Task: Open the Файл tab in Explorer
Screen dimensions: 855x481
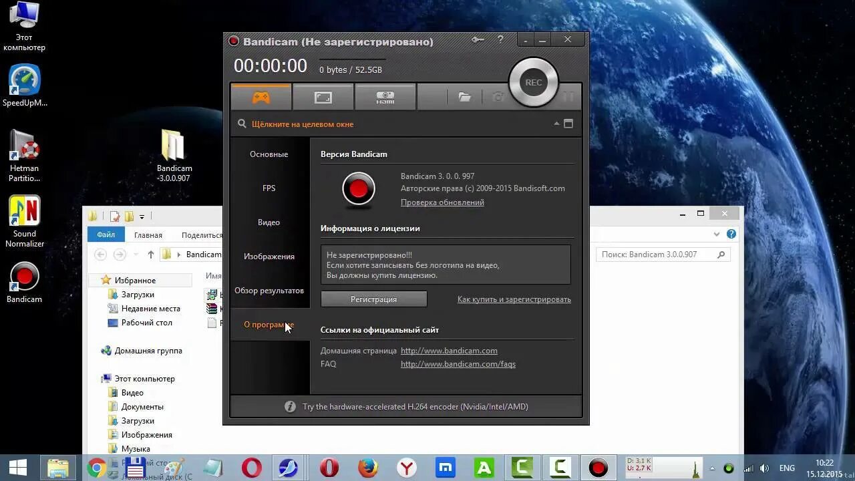Action: pyautogui.click(x=106, y=235)
